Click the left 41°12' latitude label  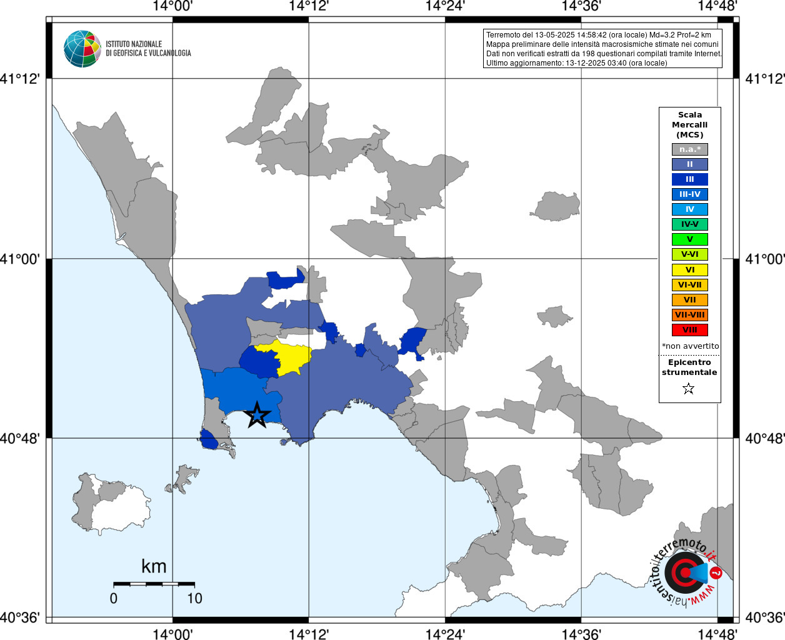click(20, 79)
